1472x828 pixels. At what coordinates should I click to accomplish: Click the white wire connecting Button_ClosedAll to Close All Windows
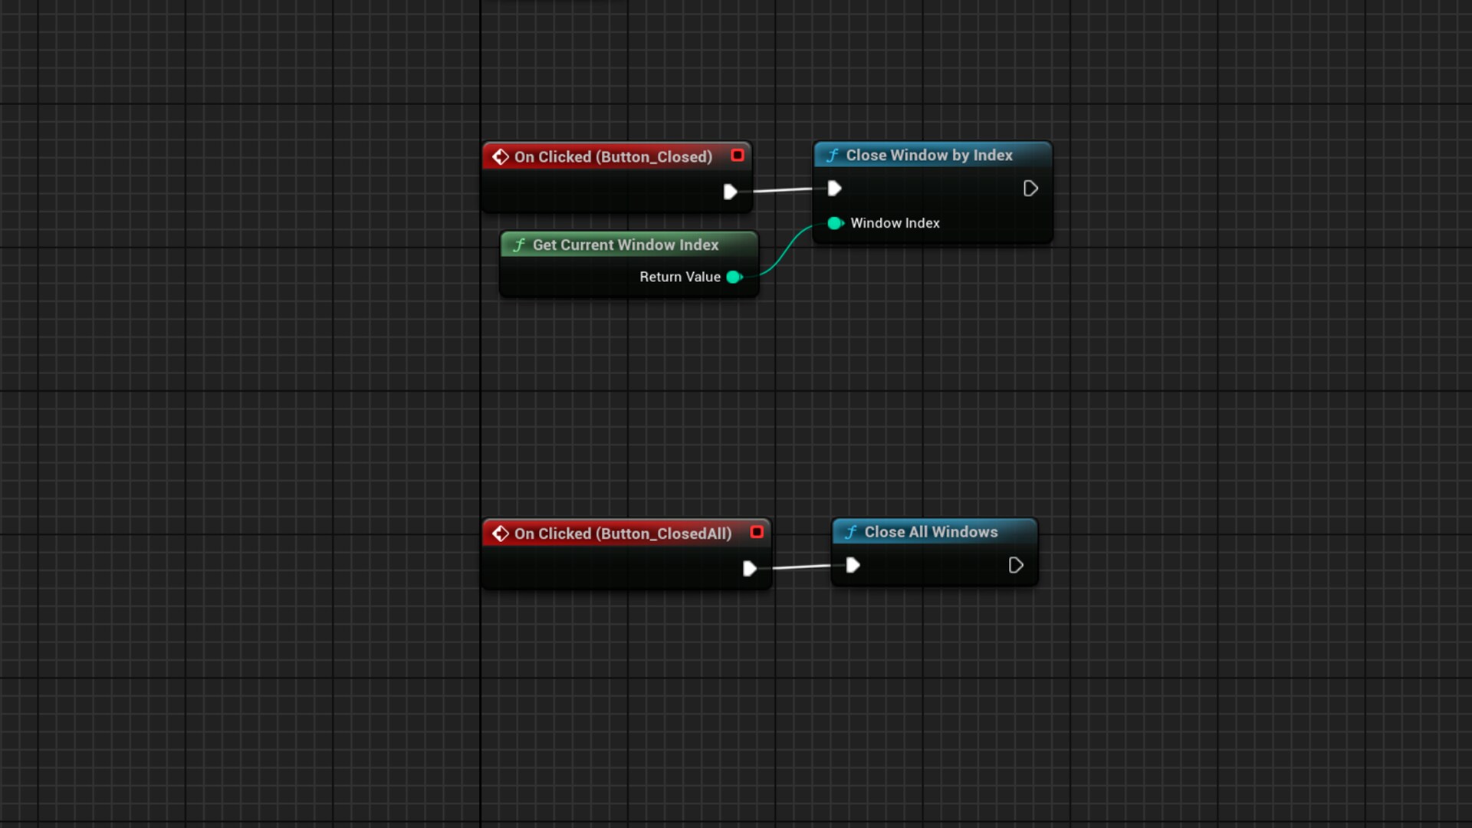click(x=801, y=567)
